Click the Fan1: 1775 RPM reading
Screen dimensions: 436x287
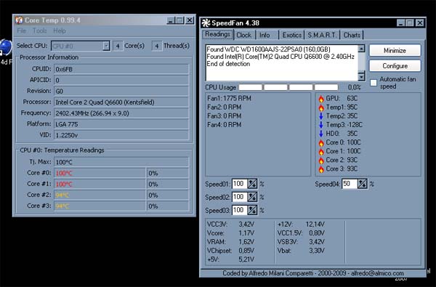click(229, 98)
